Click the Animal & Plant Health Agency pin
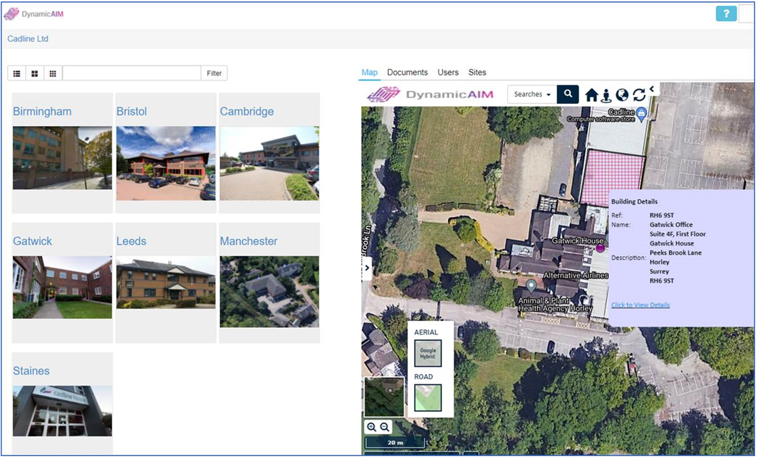Image resolution: width=758 pixels, height=459 pixels. [531, 286]
